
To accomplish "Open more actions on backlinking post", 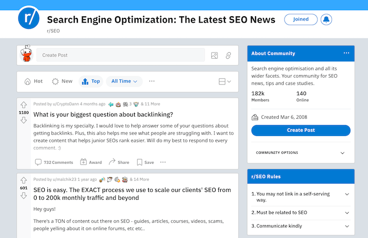I will click(163, 162).
